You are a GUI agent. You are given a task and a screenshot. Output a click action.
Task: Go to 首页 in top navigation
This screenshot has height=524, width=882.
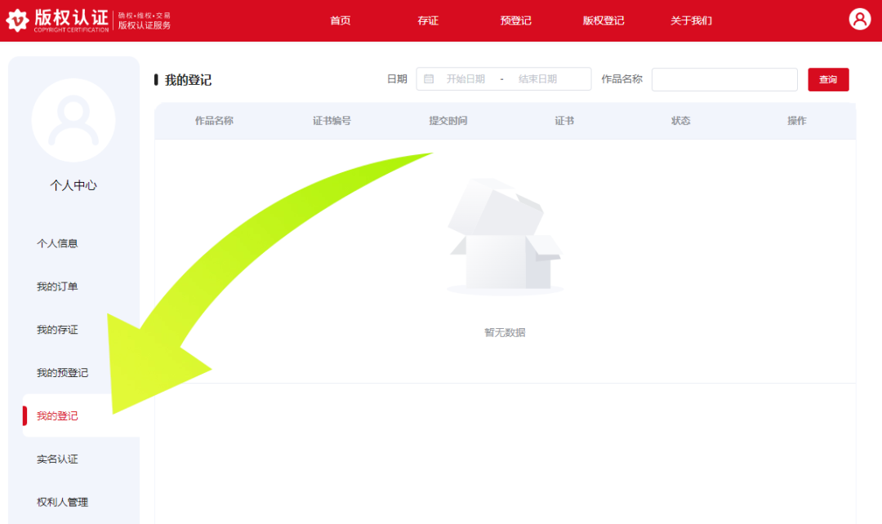point(341,20)
